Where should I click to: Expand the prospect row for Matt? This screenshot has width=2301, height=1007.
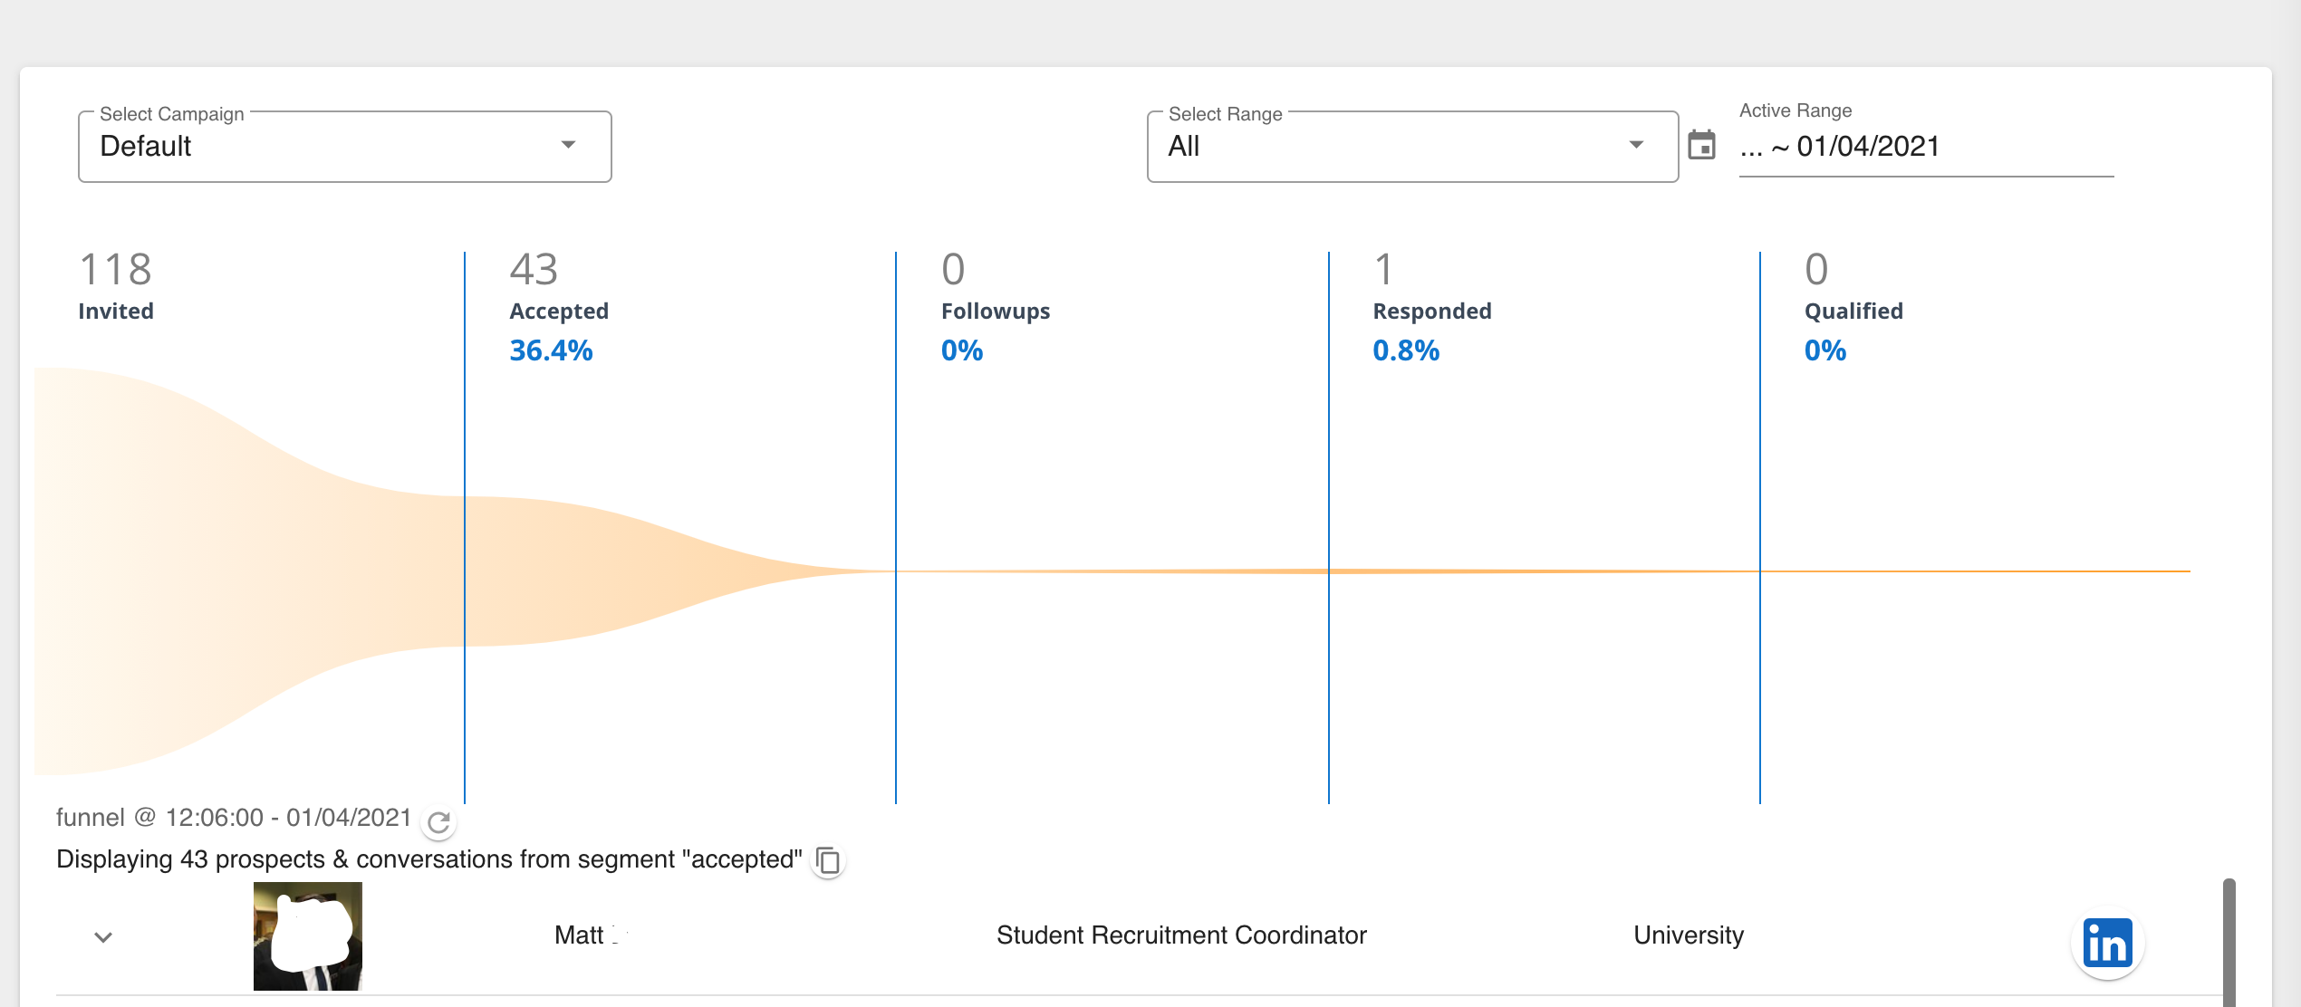tap(102, 937)
